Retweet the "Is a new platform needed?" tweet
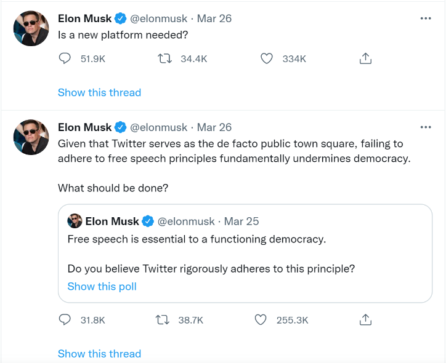Image resolution: width=446 pixels, height=363 pixels. pyautogui.click(x=164, y=58)
